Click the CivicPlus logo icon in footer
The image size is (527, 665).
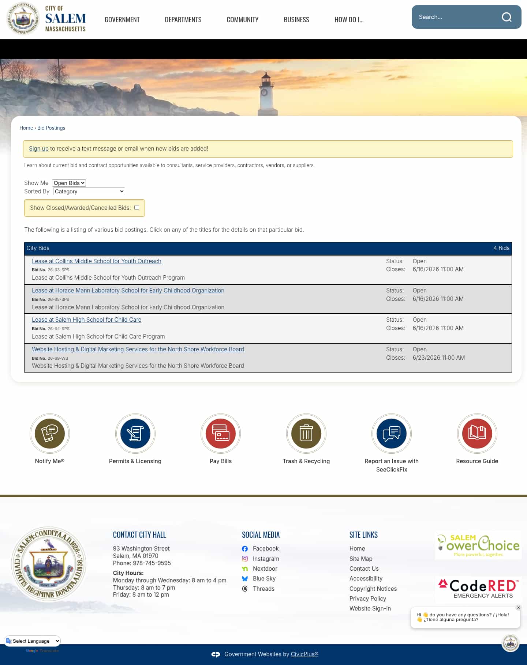[216, 654]
